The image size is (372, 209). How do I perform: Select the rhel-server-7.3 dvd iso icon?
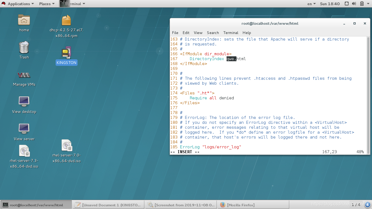coord(24,151)
